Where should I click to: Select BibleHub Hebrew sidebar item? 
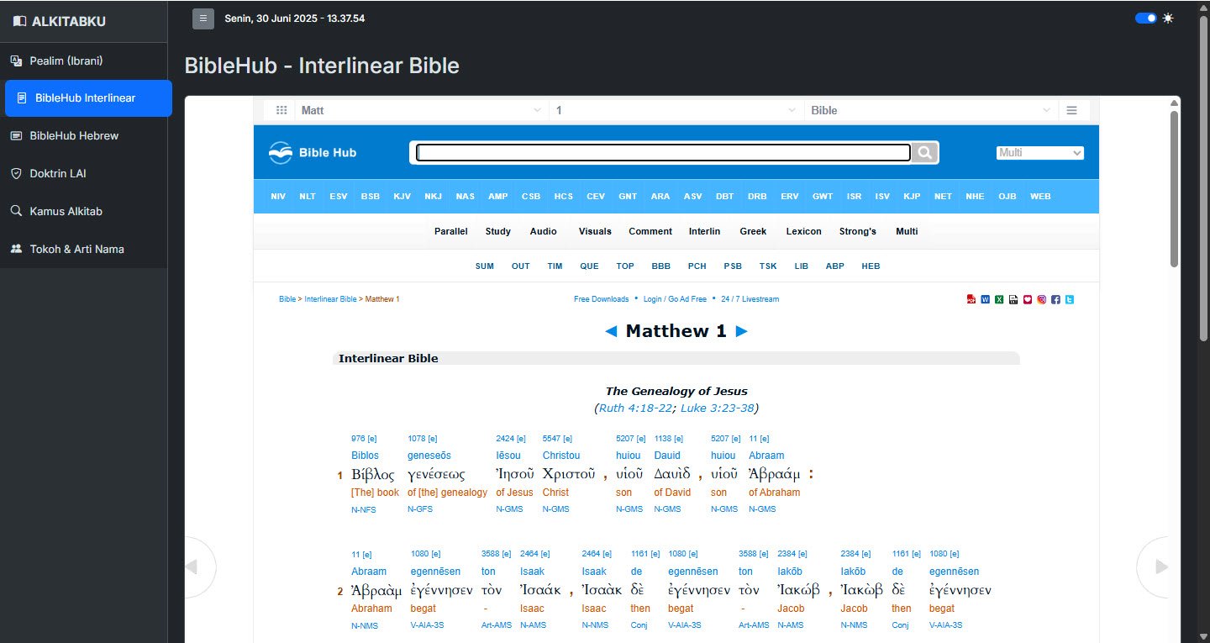(84, 135)
